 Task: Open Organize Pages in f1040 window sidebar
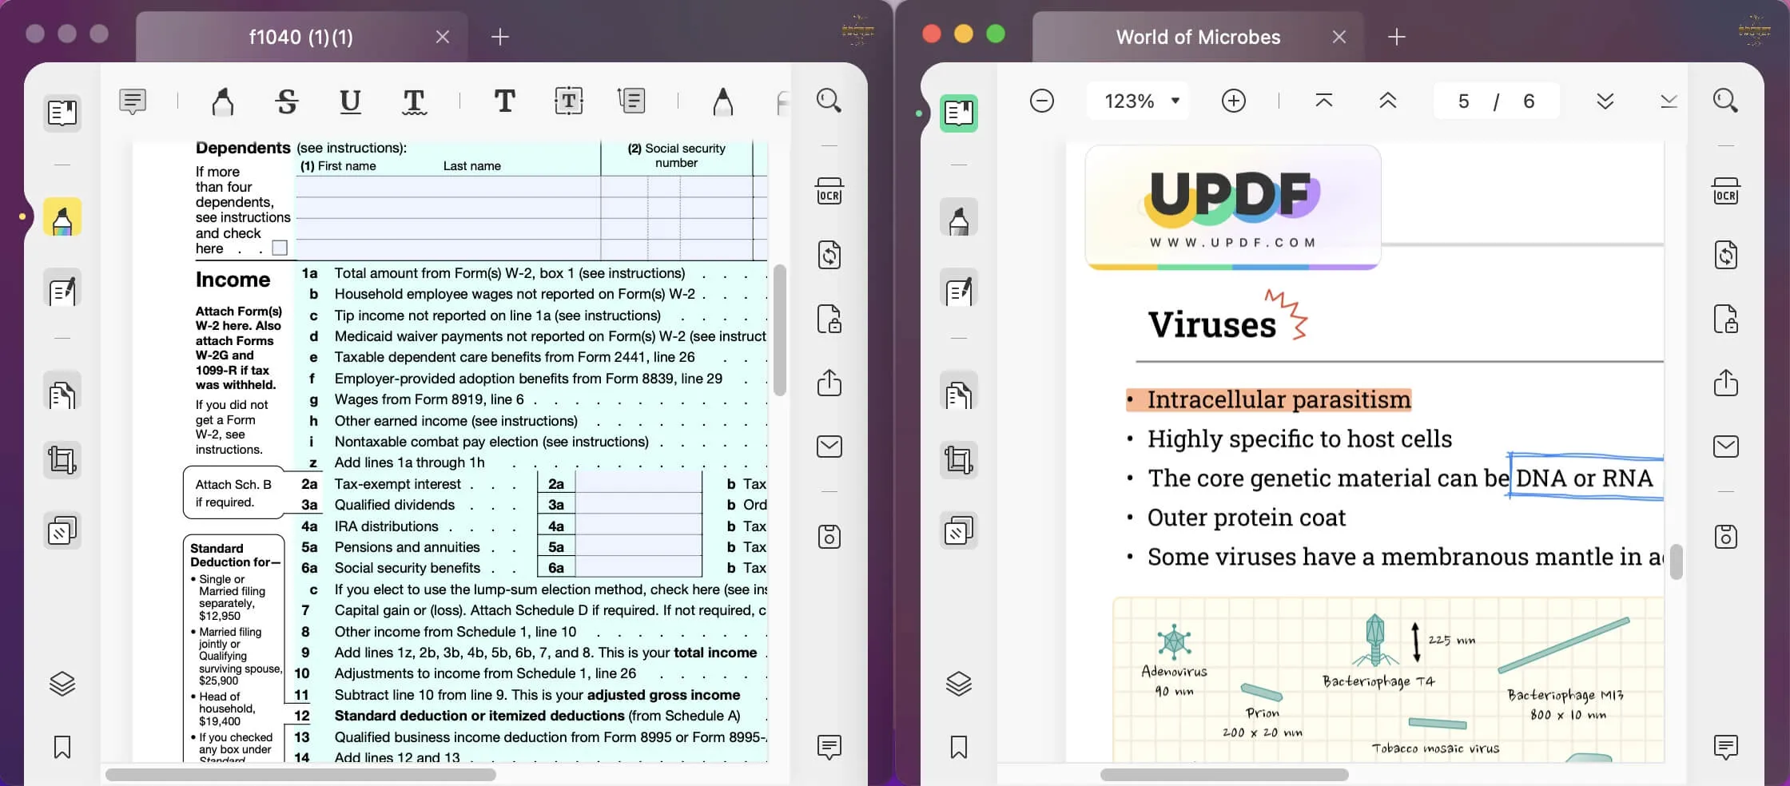62,393
